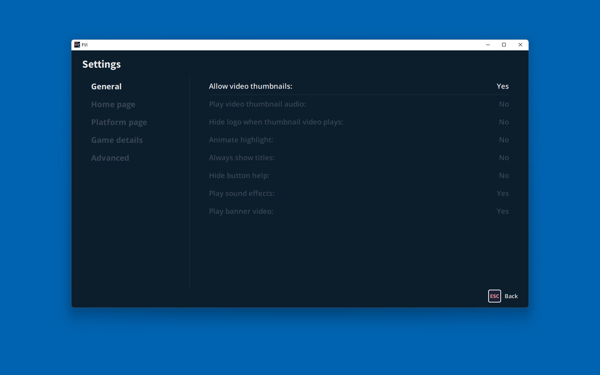
Task: Open the Advanced settings section
Action: [x=110, y=157]
